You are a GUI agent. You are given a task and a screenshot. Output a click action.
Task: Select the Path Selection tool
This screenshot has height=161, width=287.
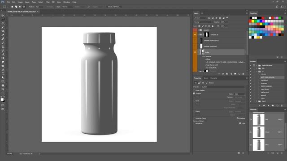click(x=3, y=77)
